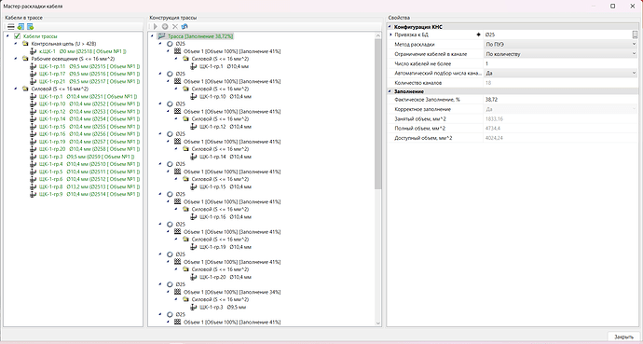This screenshot has height=344, width=643.
Task: Collapse the Конфигурация КНС section
Action: pos(390,27)
